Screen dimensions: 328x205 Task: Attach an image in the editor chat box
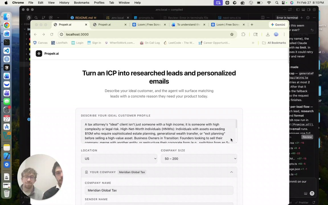306,194
